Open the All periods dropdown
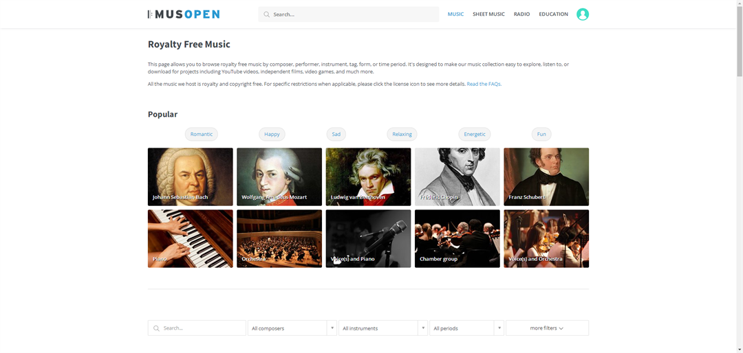The image size is (743, 353). point(466,328)
